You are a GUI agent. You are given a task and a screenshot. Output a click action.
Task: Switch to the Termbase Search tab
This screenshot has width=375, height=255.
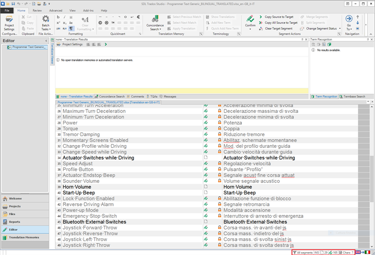[352, 96]
